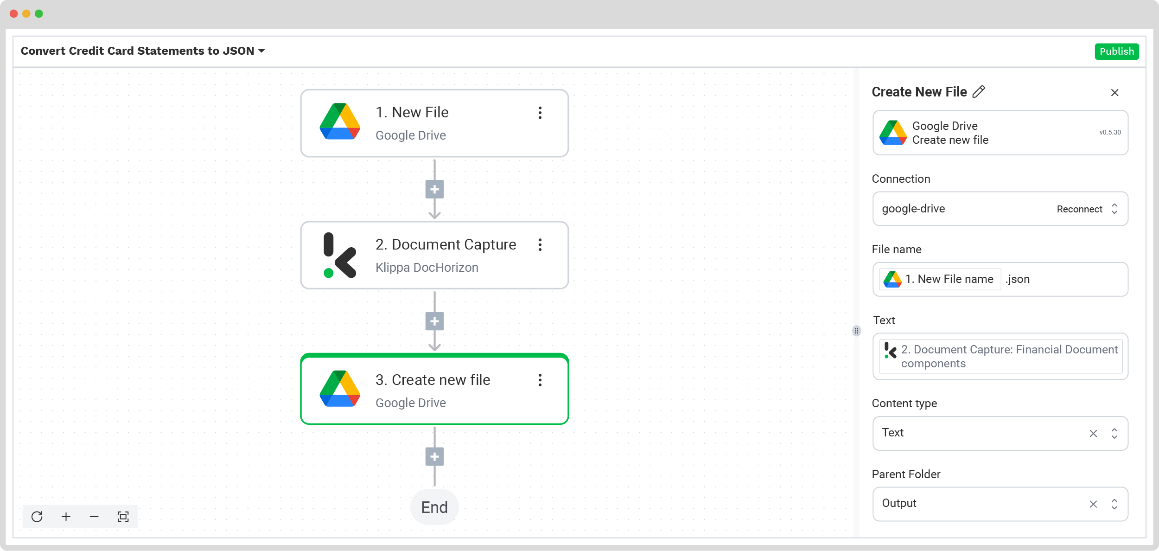Add step between New File and Document Capture
The image size is (1159, 551).
[x=434, y=189]
